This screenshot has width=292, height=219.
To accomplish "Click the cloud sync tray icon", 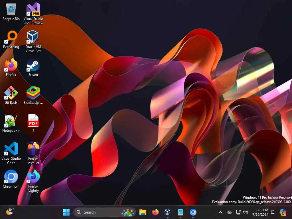I will click(230, 212).
